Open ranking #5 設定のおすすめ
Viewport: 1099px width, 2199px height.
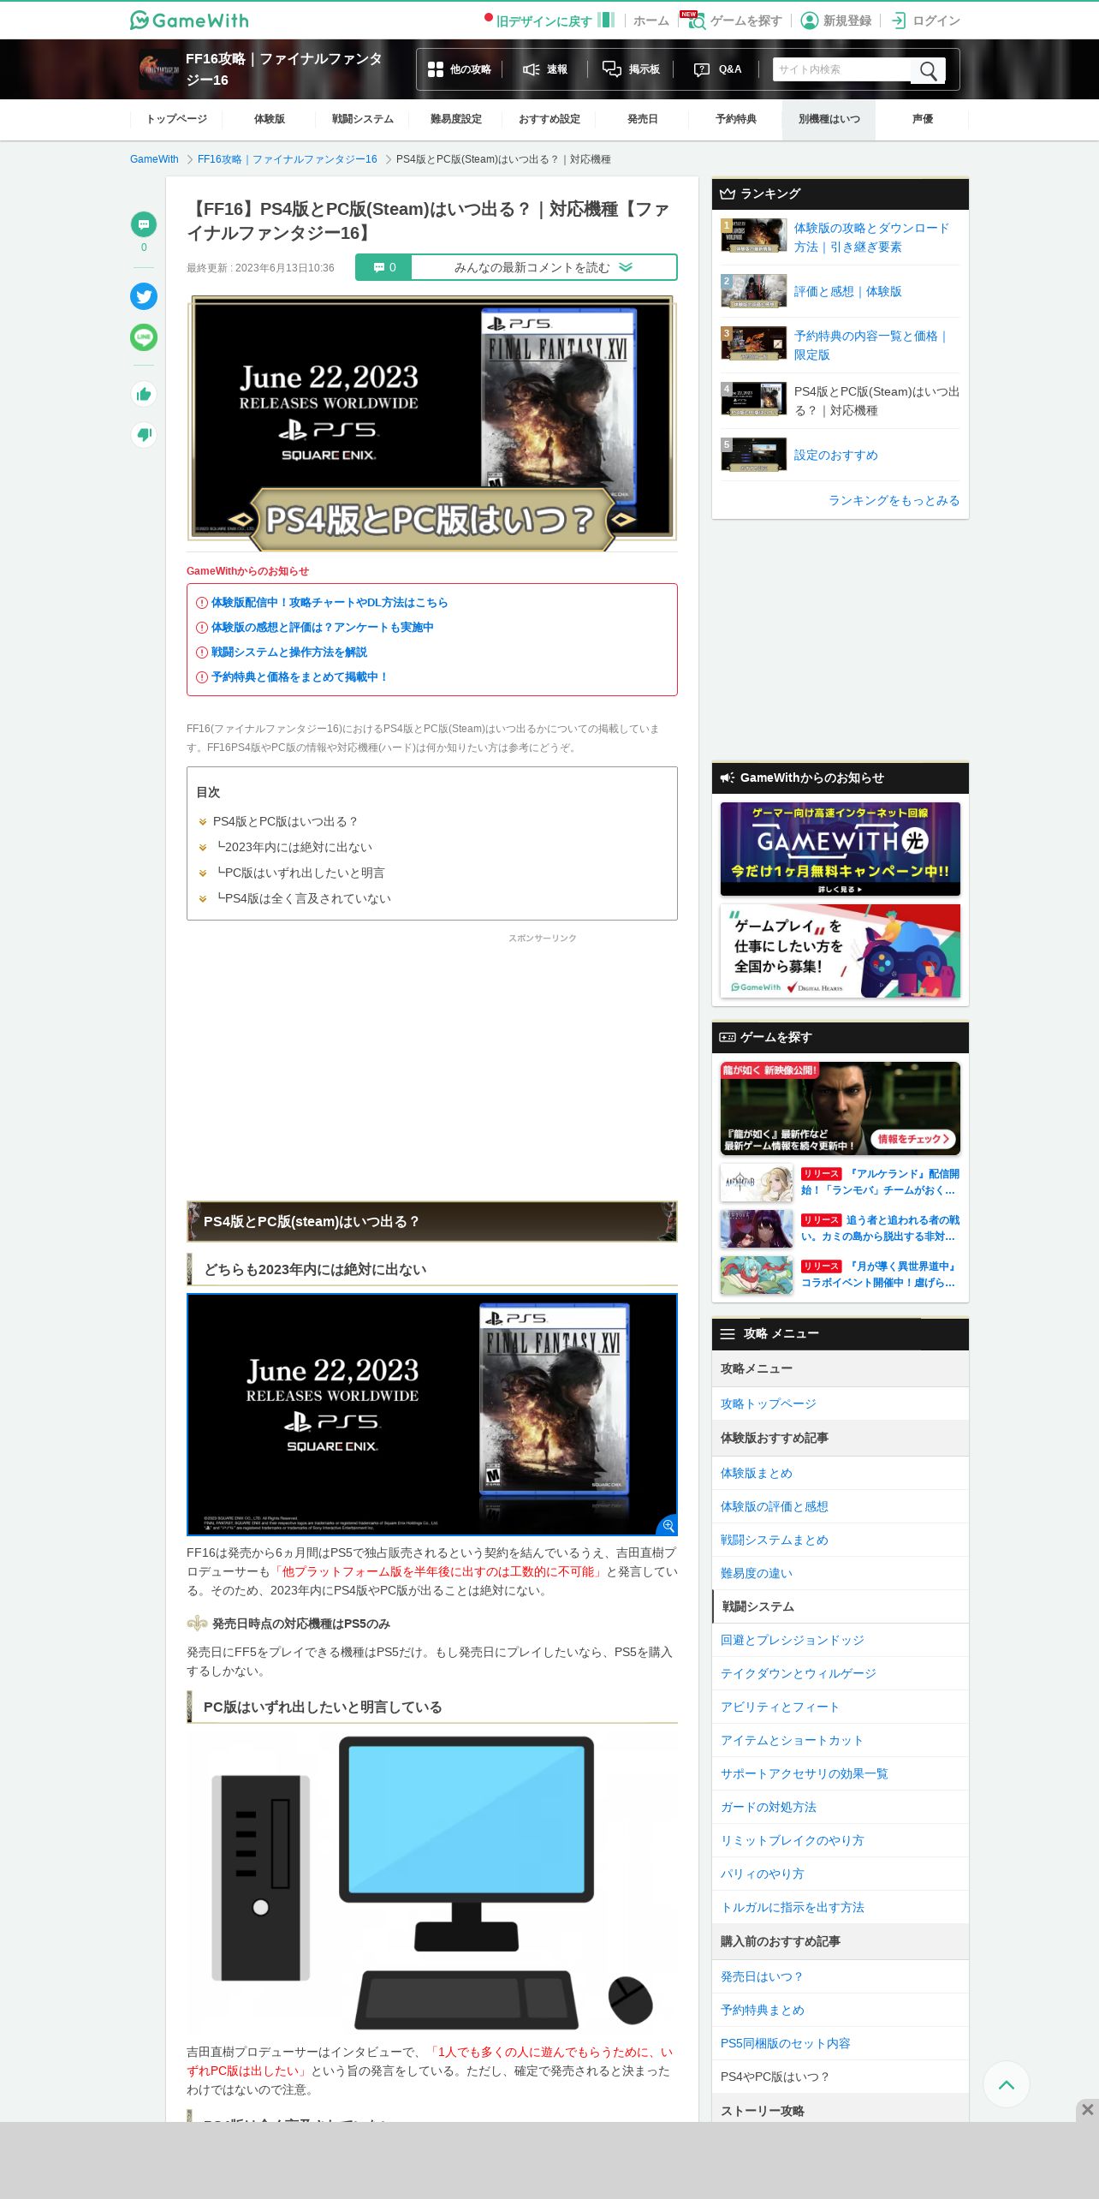(835, 455)
